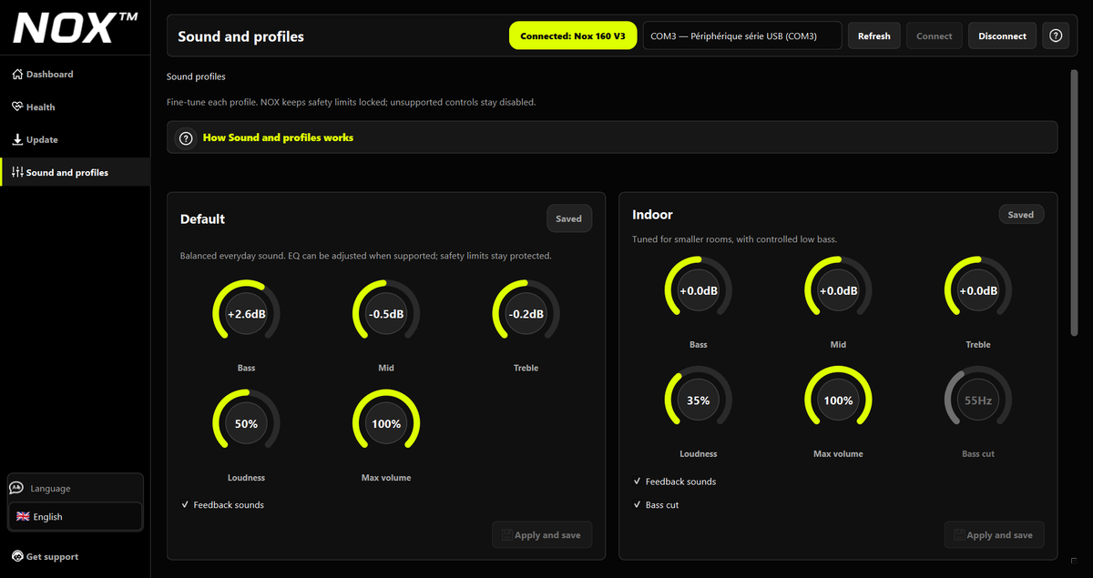Click the Connect button
1093x578 pixels.
click(934, 36)
